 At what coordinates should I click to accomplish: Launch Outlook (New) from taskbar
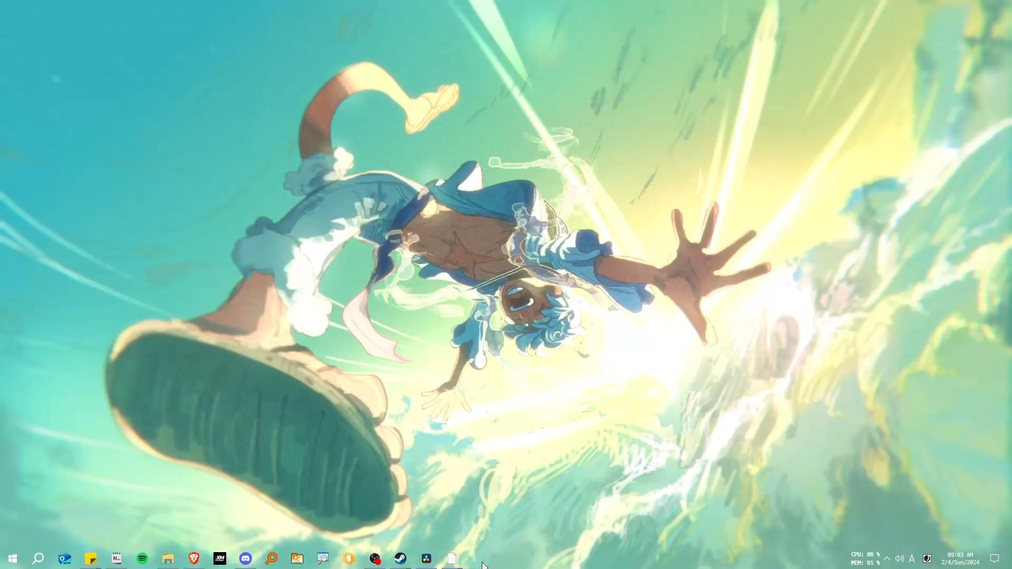pyautogui.click(x=64, y=558)
